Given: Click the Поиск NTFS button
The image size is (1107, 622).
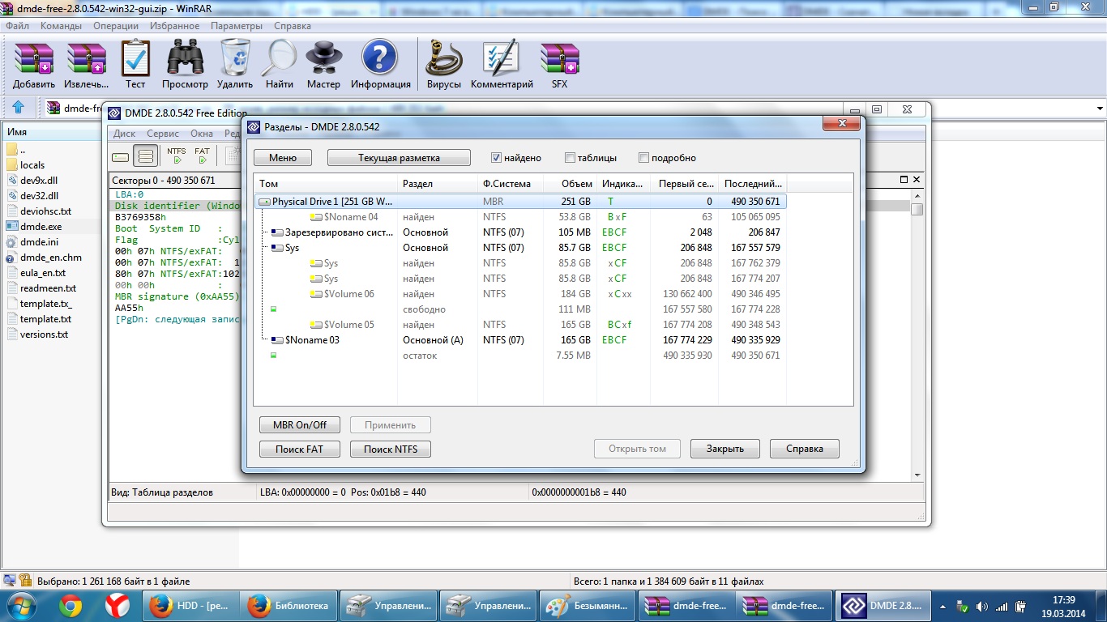Looking at the screenshot, I should (391, 449).
